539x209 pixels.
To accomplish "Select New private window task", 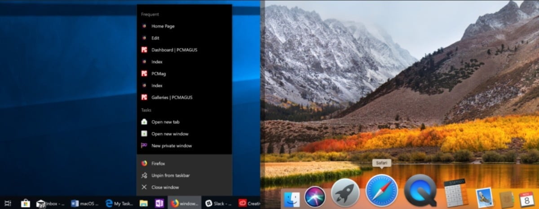I will pos(184,146).
